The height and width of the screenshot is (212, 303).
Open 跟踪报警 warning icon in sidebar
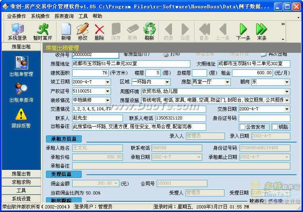click(21, 118)
